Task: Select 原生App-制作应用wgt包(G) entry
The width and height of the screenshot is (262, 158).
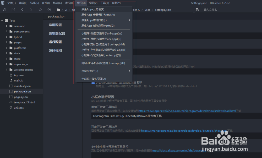Action: (x=104, y=26)
